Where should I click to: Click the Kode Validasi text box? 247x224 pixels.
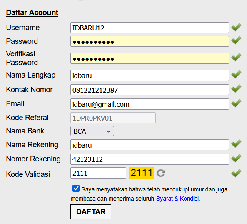click(98, 173)
